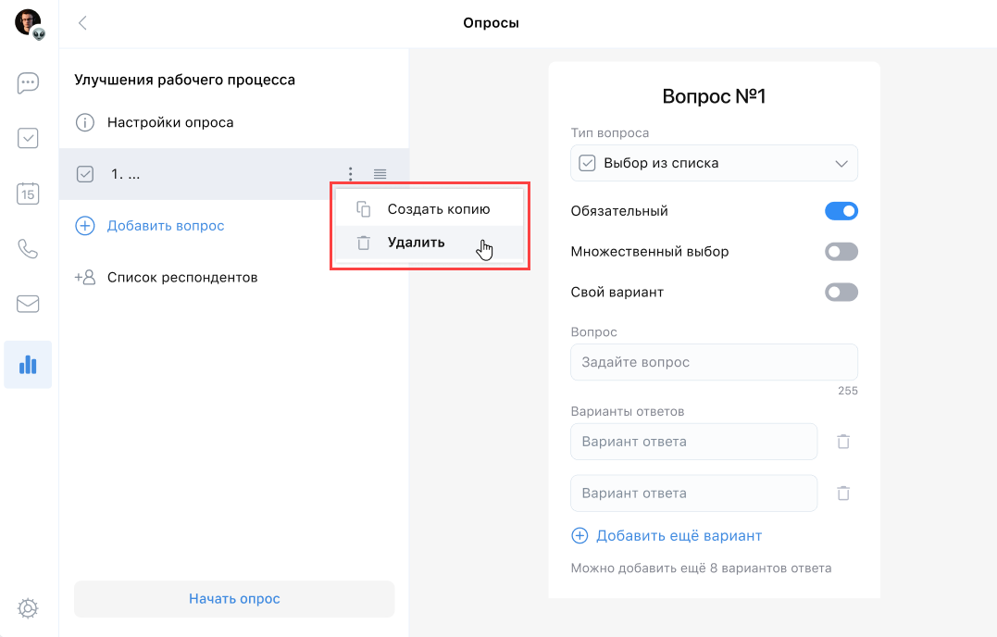The image size is (997, 637).
Task: Click the Задайте вопрос input field
Action: click(714, 362)
